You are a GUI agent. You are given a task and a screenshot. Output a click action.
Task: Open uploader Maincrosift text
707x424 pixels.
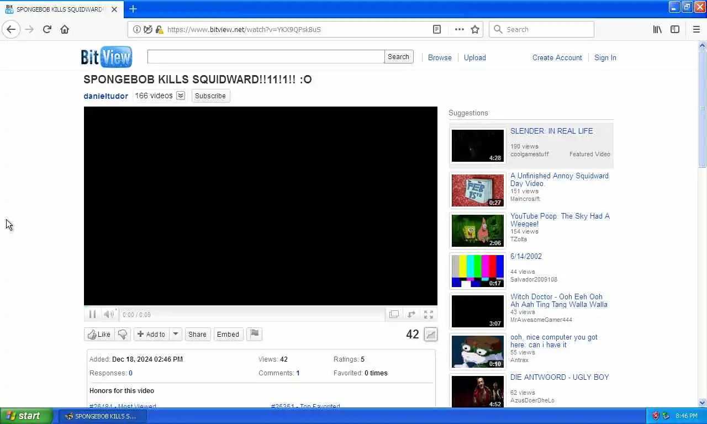pyautogui.click(x=525, y=199)
